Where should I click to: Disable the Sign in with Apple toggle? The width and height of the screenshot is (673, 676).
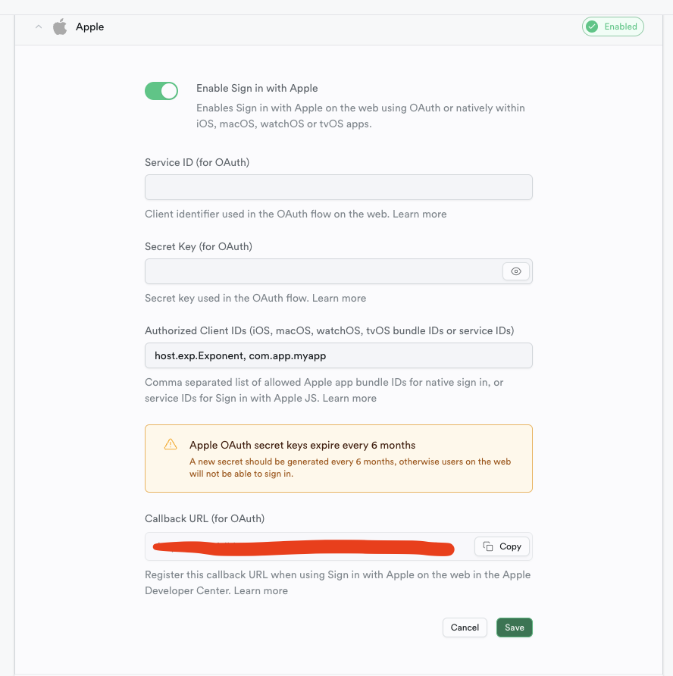161,89
